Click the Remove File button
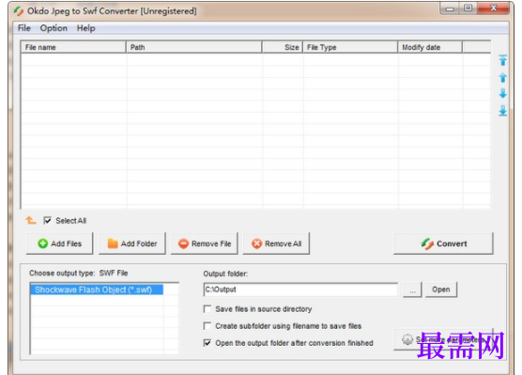Screen dimensions: 522x375 (205, 243)
